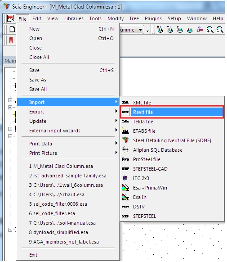227x262 pixels.
Task: Collapse the minus tree node in Main panel
Action: coord(10,136)
